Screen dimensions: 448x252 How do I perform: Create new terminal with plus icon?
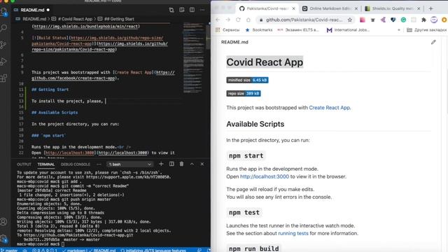point(161,164)
